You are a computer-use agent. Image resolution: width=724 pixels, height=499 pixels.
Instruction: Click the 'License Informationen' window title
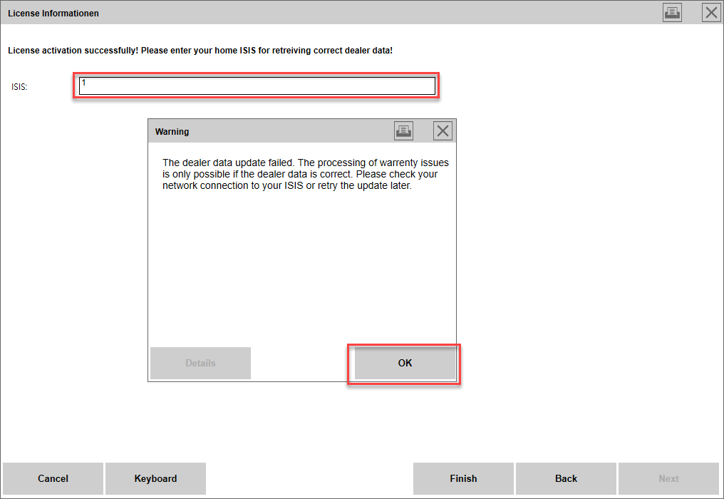[53, 14]
